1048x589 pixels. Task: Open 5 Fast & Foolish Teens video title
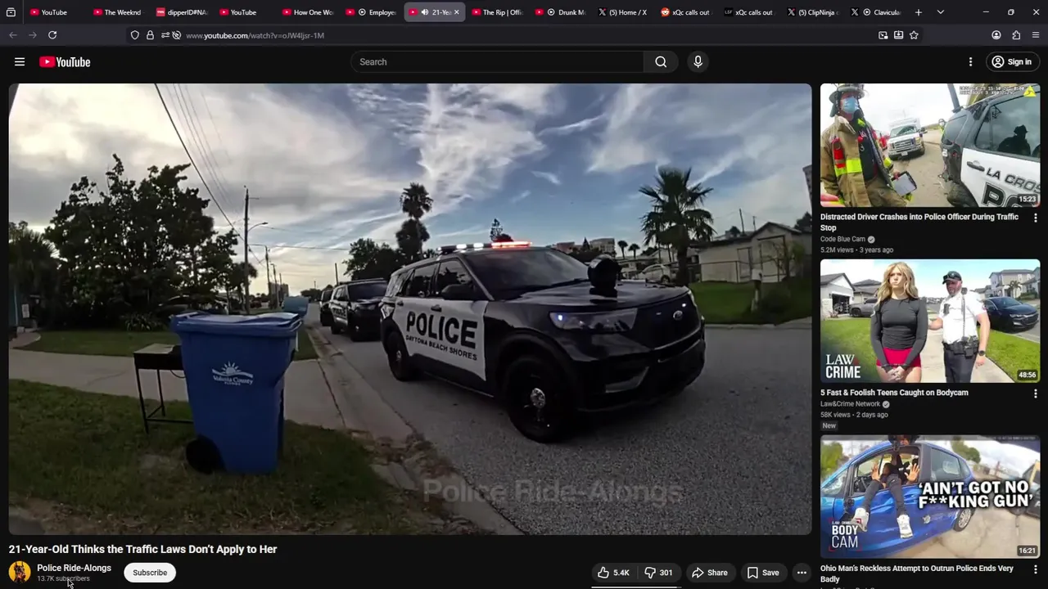tap(894, 393)
